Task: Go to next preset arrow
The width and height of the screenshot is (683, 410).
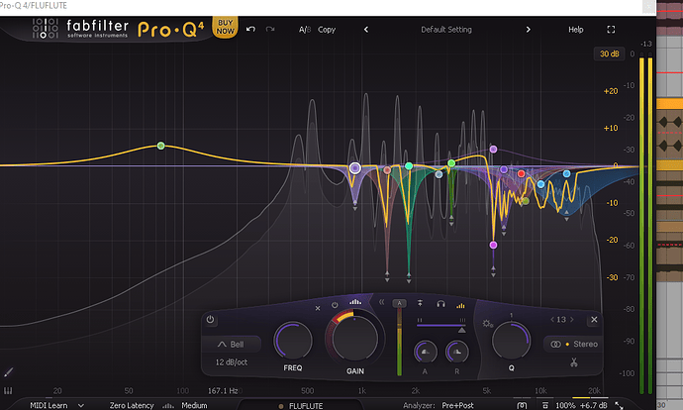Action: coord(528,30)
